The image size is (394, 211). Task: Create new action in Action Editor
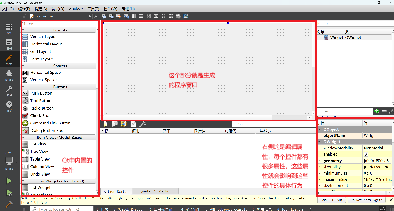pos(105,124)
